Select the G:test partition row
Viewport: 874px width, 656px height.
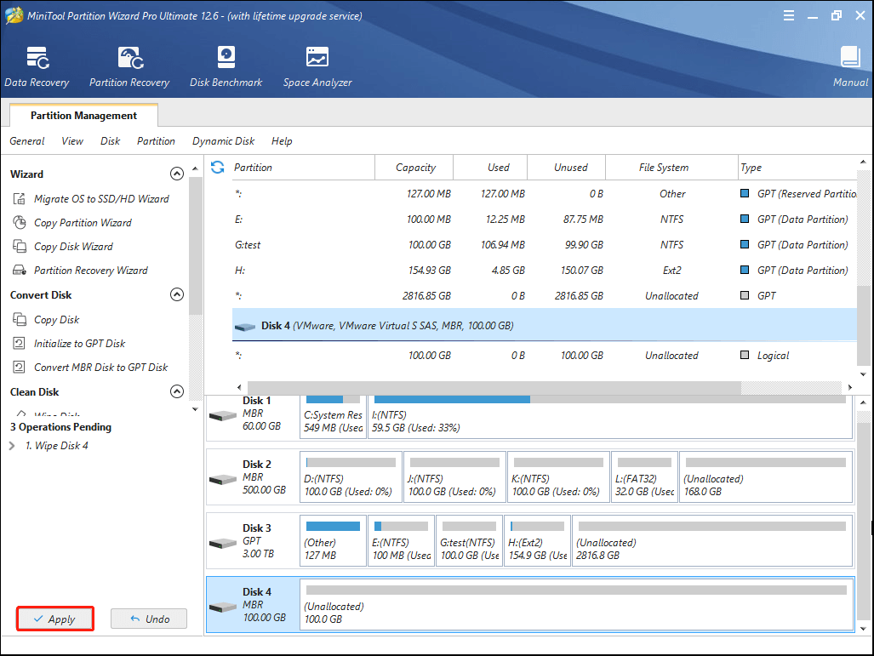(544, 245)
